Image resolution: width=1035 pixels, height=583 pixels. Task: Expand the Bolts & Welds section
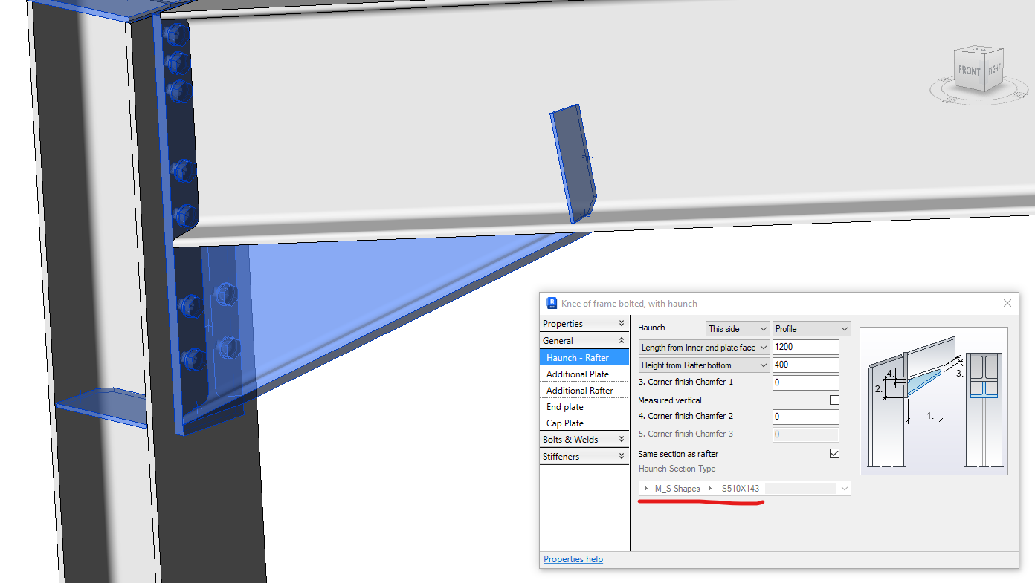(585, 440)
